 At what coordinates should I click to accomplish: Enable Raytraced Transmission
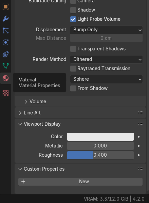click(73, 68)
